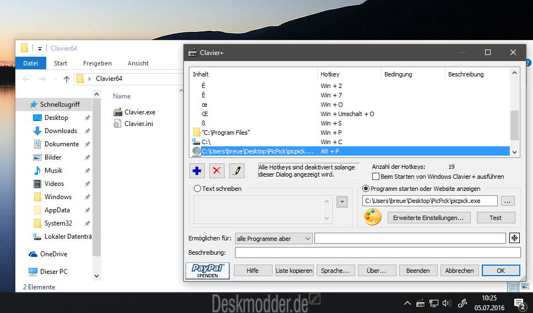Open Explorer recent locations dropdown arrow
This screenshot has height=313, width=533.
pos(55,79)
